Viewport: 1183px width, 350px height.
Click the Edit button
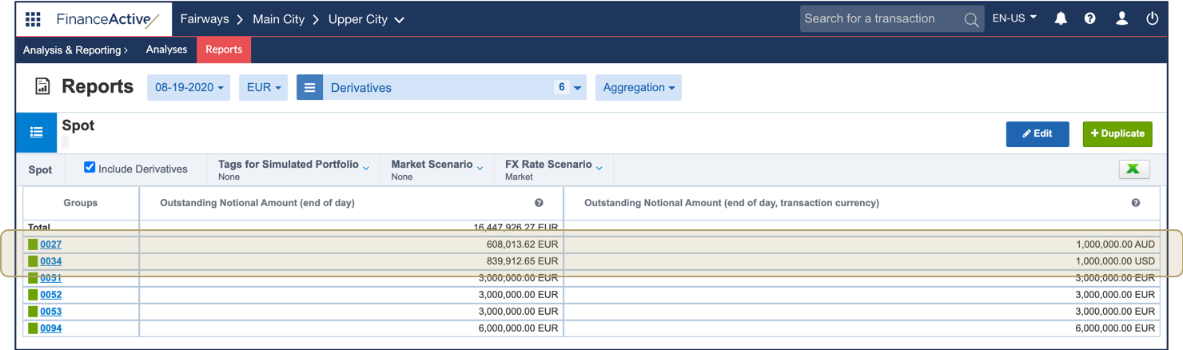pos(1037,134)
